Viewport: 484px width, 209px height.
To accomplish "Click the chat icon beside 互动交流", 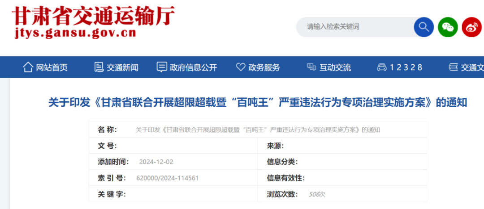I will point(311,67).
